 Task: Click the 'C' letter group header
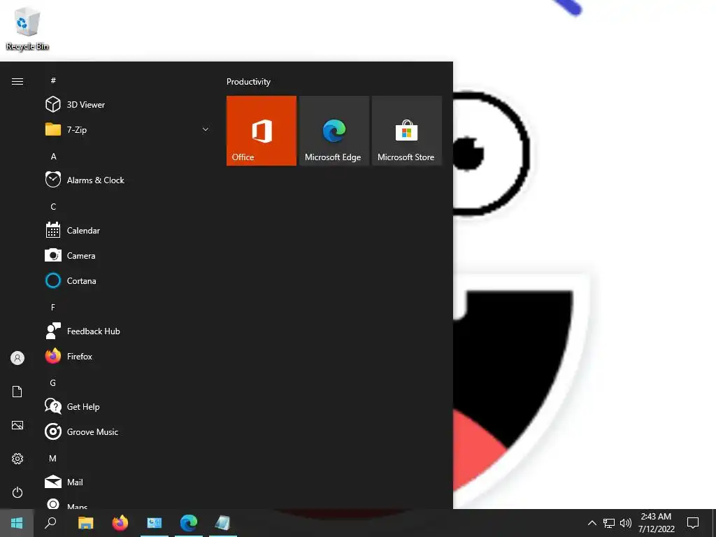tap(53, 206)
